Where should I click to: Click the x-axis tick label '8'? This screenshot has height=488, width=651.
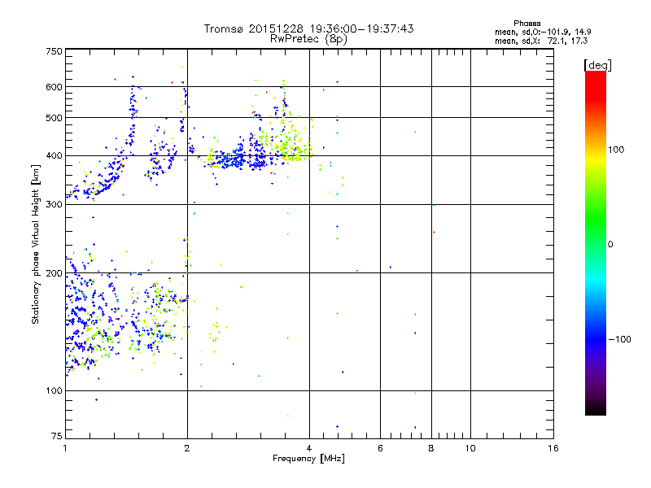click(x=431, y=448)
